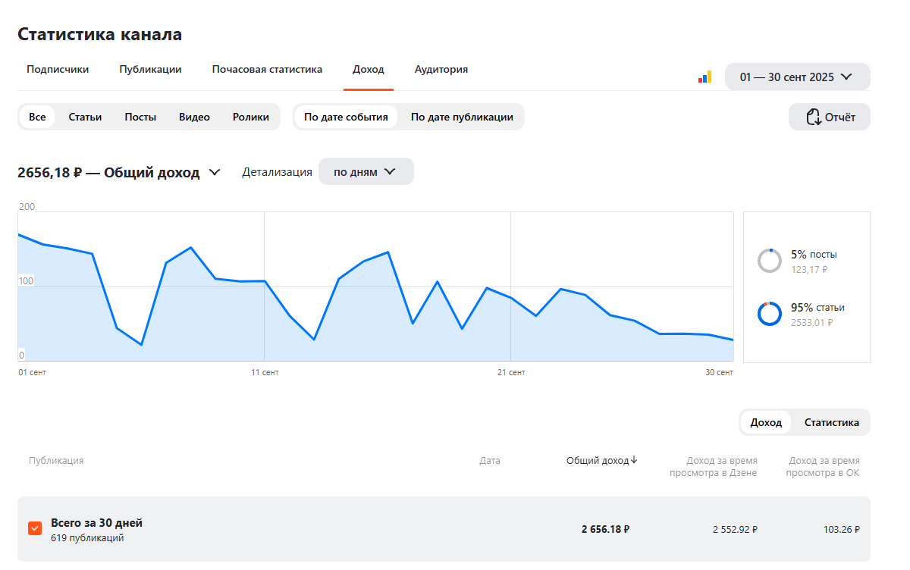Open the date range dropdown
This screenshot has height=570, width=910.
[x=797, y=77]
